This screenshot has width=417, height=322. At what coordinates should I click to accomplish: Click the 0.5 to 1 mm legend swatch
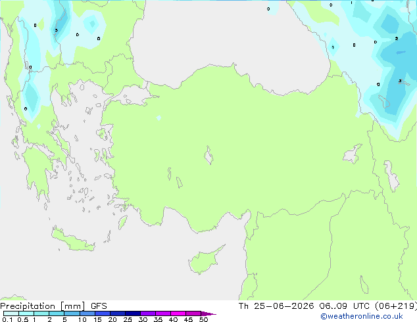(x=26, y=313)
